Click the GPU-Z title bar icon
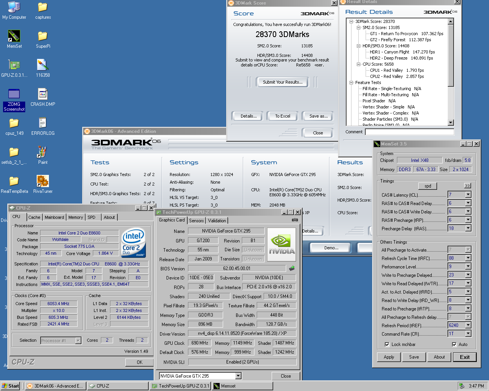The height and width of the screenshot is (391, 489). click(x=159, y=212)
